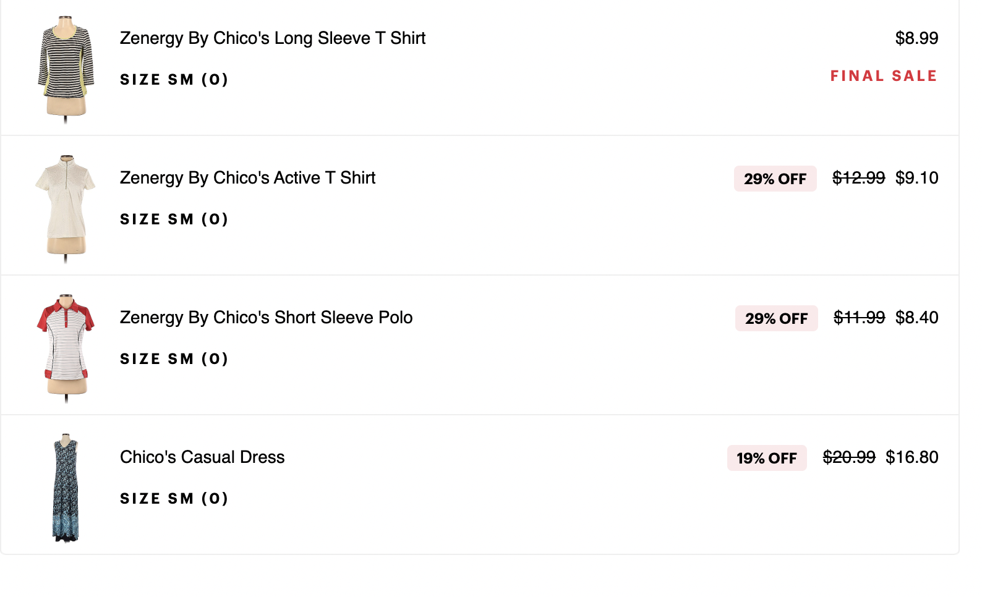This screenshot has width=982, height=597.
Task: Open the Chico's Casual Dress title
Action: 202,457
